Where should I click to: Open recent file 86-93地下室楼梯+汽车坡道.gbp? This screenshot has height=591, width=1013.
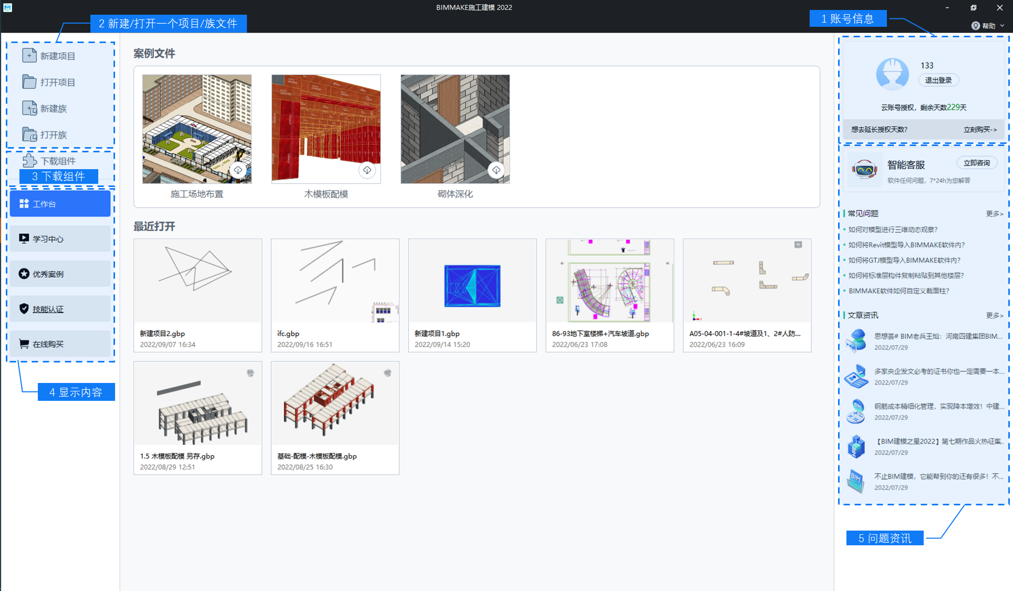coord(609,295)
